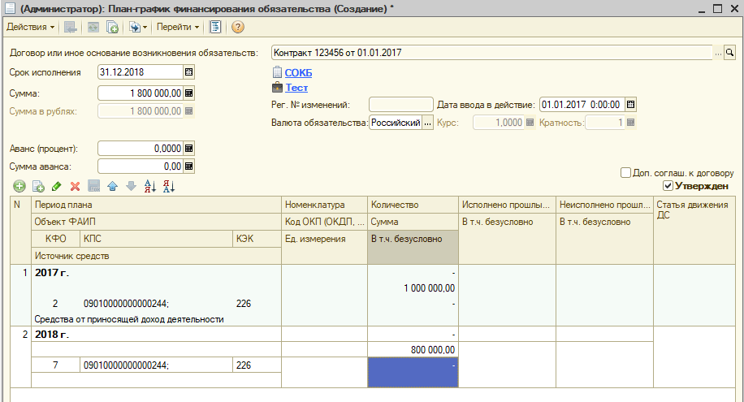Click the copy row icon in table toolbar
This screenshot has width=744, height=402.
(38, 186)
